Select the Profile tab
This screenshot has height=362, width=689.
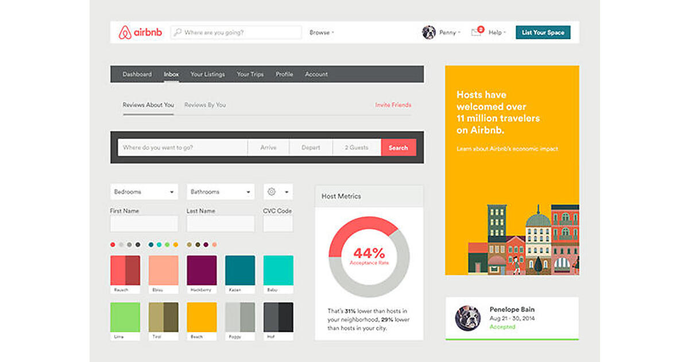284,74
